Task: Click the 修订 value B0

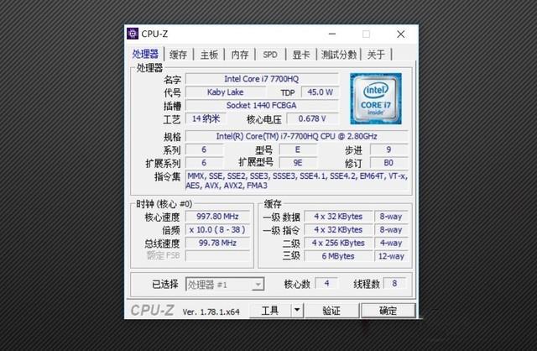Action: click(x=388, y=162)
